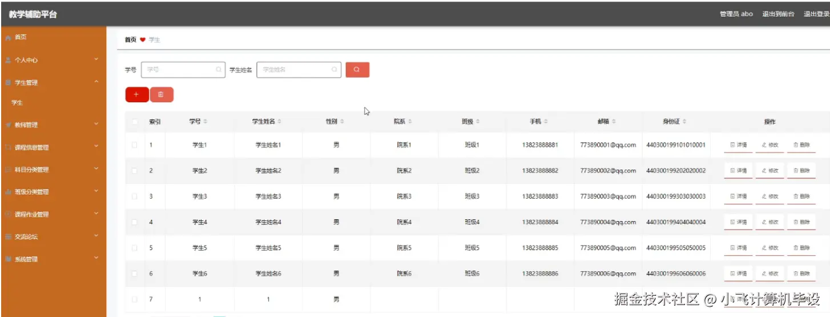This screenshot has width=830, height=317.
Task: Expand the 交流论坛 sidebar chevron
Action: 96,236
